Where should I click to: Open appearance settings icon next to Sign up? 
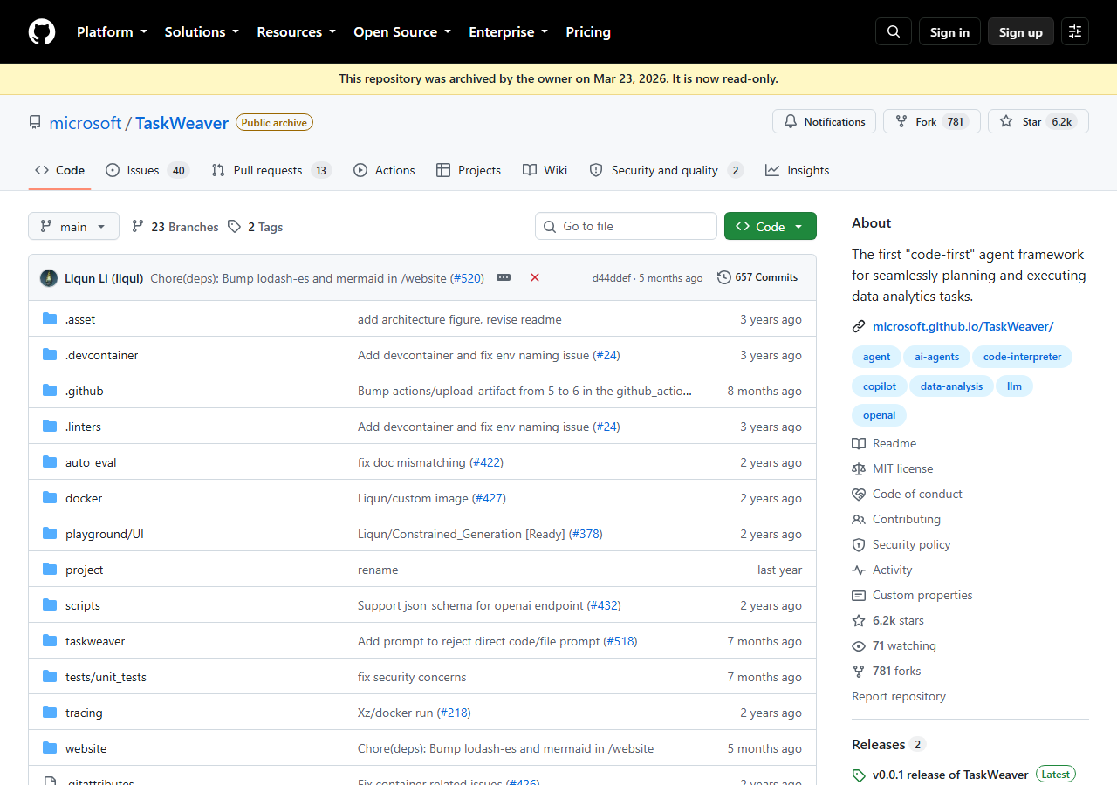[1075, 32]
